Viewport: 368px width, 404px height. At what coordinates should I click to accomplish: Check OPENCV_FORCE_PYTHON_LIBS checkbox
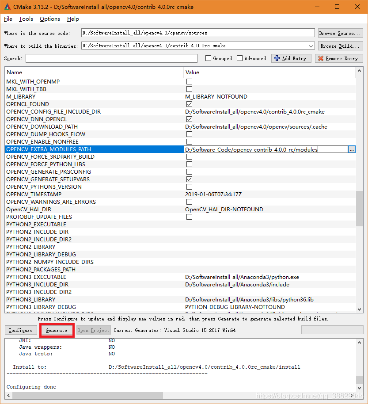click(x=189, y=164)
